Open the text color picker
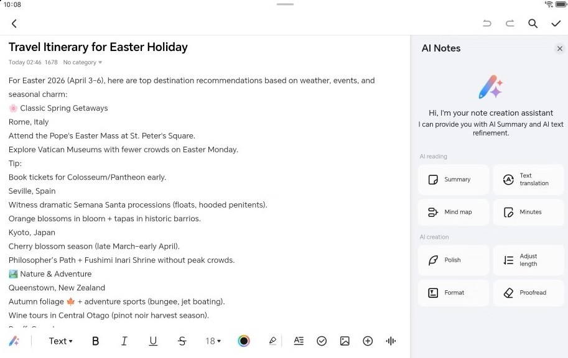This screenshot has width=568, height=358. point(244,341)
